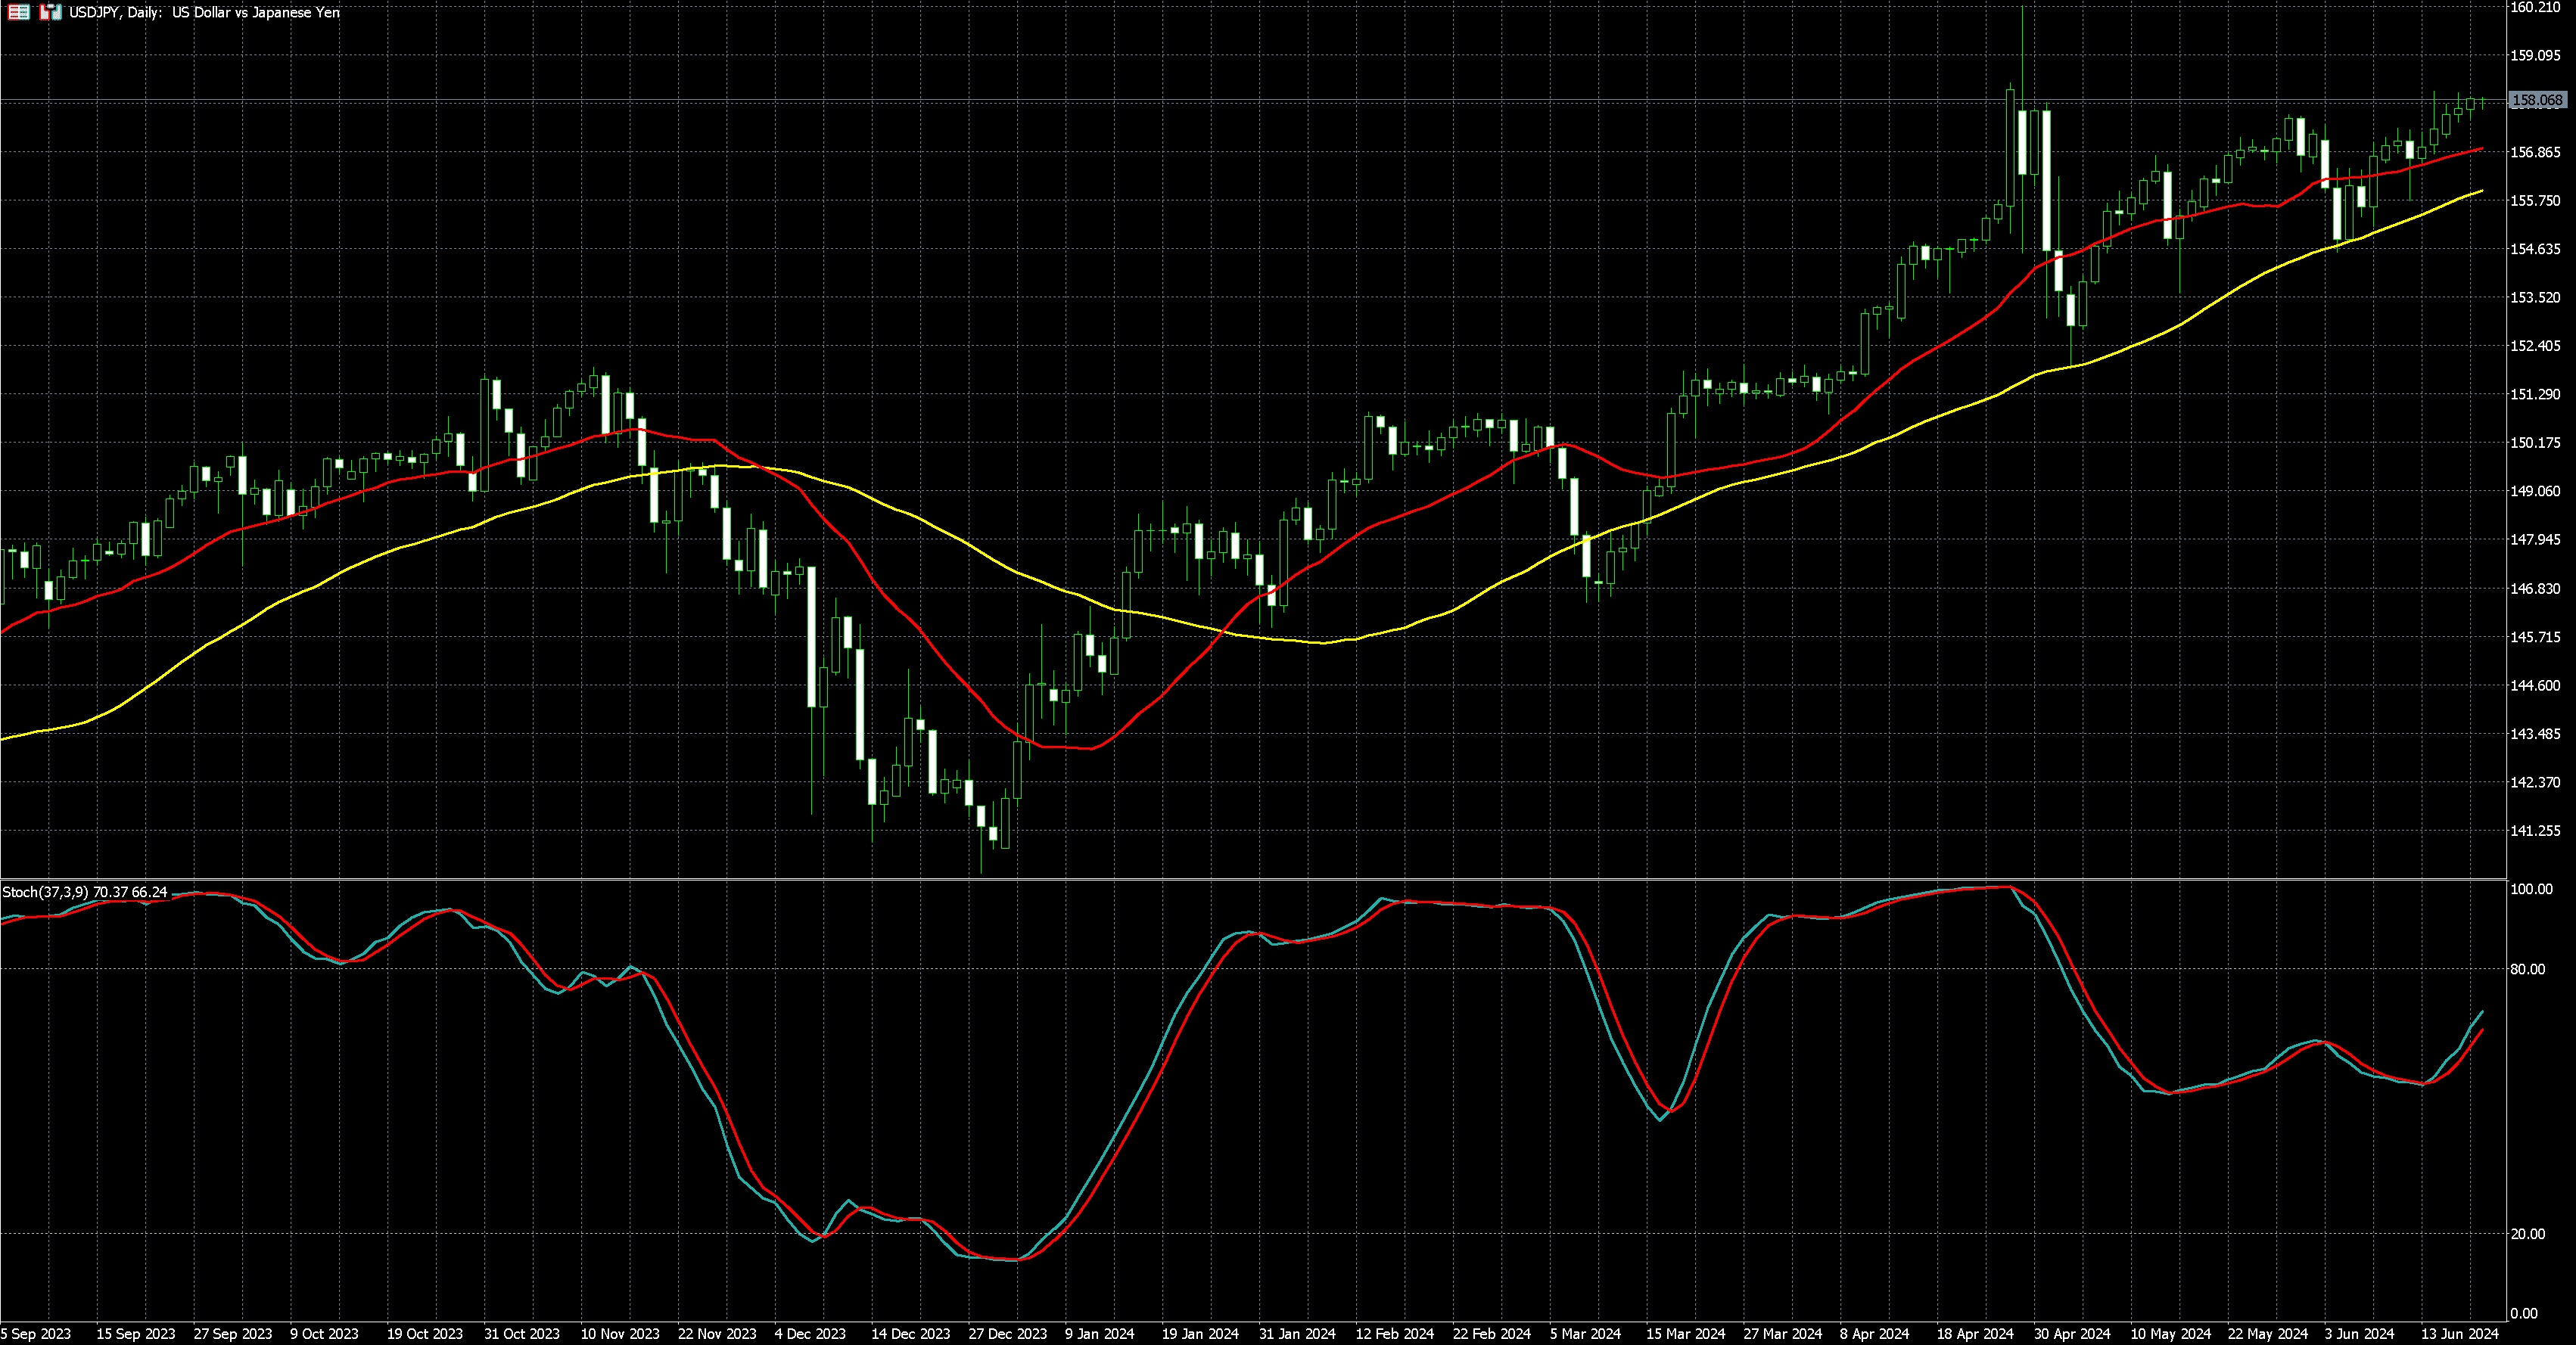Click the 10 Nov 2023 date label
The height and width of the screenshot is (1345, 2576).
click(x=620, y=1334)
